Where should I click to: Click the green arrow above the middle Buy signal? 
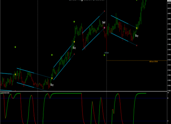click(74, 22)
